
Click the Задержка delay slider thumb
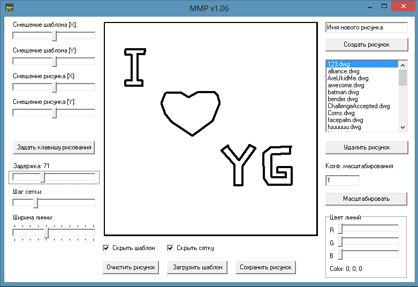click(x=43, y=177)
